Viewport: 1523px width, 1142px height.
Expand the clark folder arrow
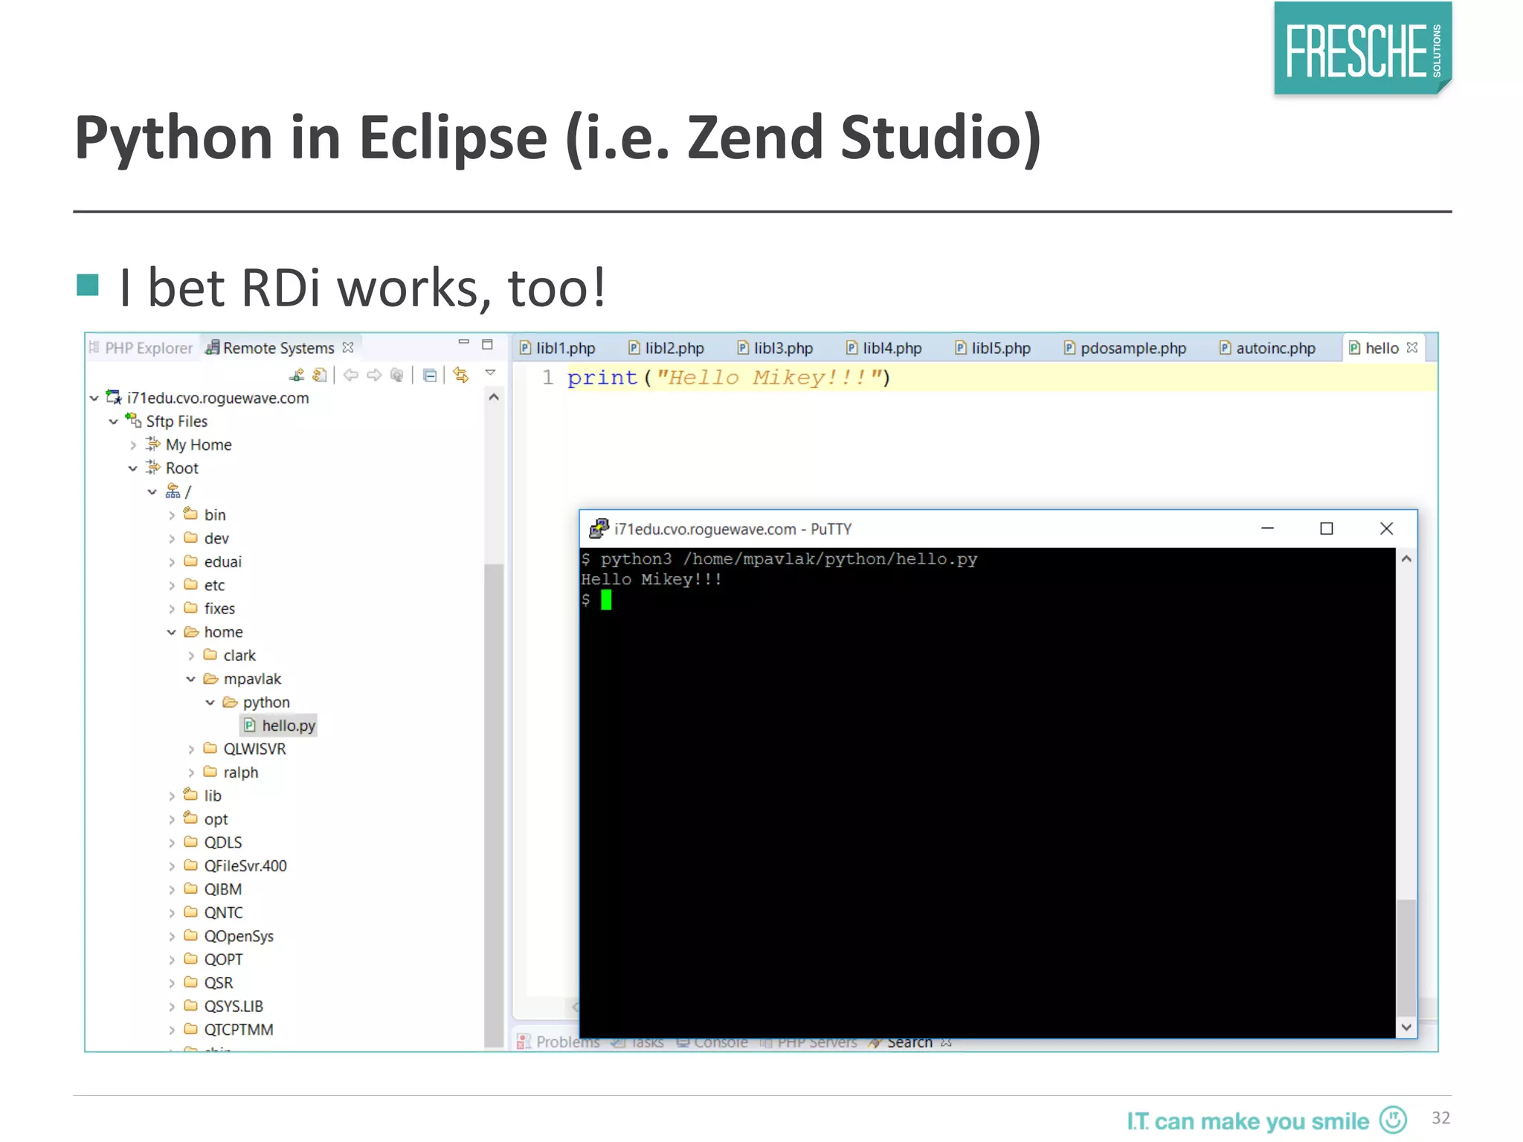click(x=191, y=656)
